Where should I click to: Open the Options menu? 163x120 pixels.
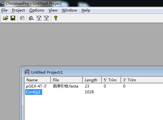tap(37, 10)
